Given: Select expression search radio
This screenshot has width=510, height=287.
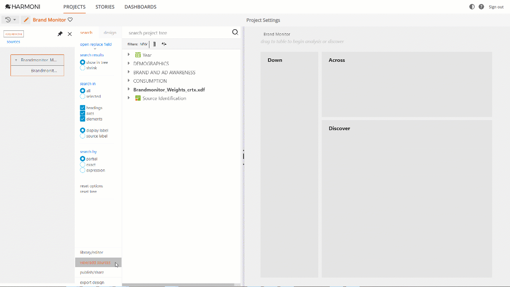Looking at the screenshot, I should pos(83,170).
